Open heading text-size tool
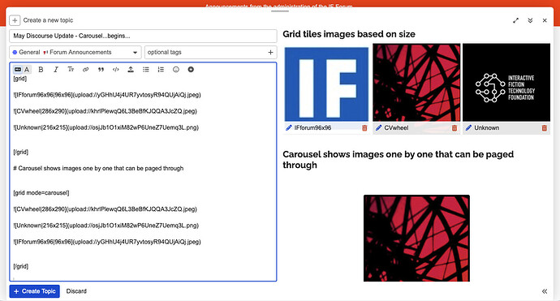 71,70
